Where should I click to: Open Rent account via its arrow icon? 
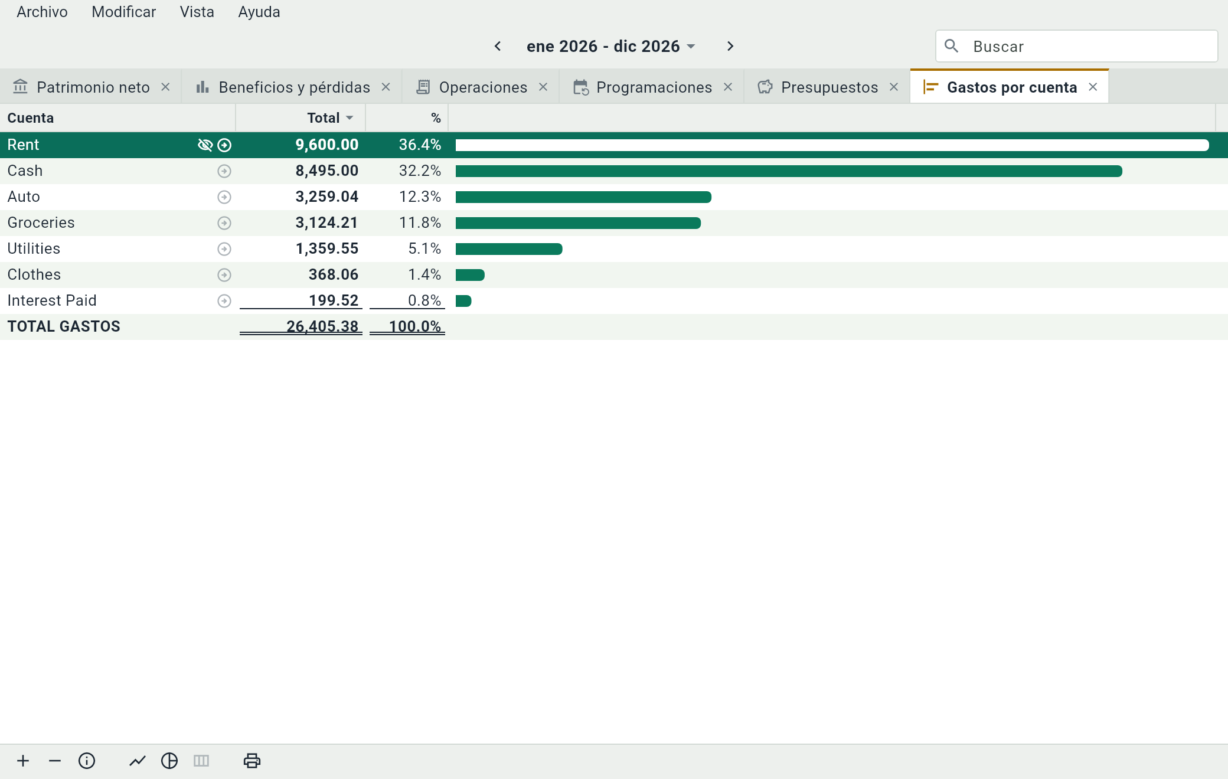coord(224,145)
